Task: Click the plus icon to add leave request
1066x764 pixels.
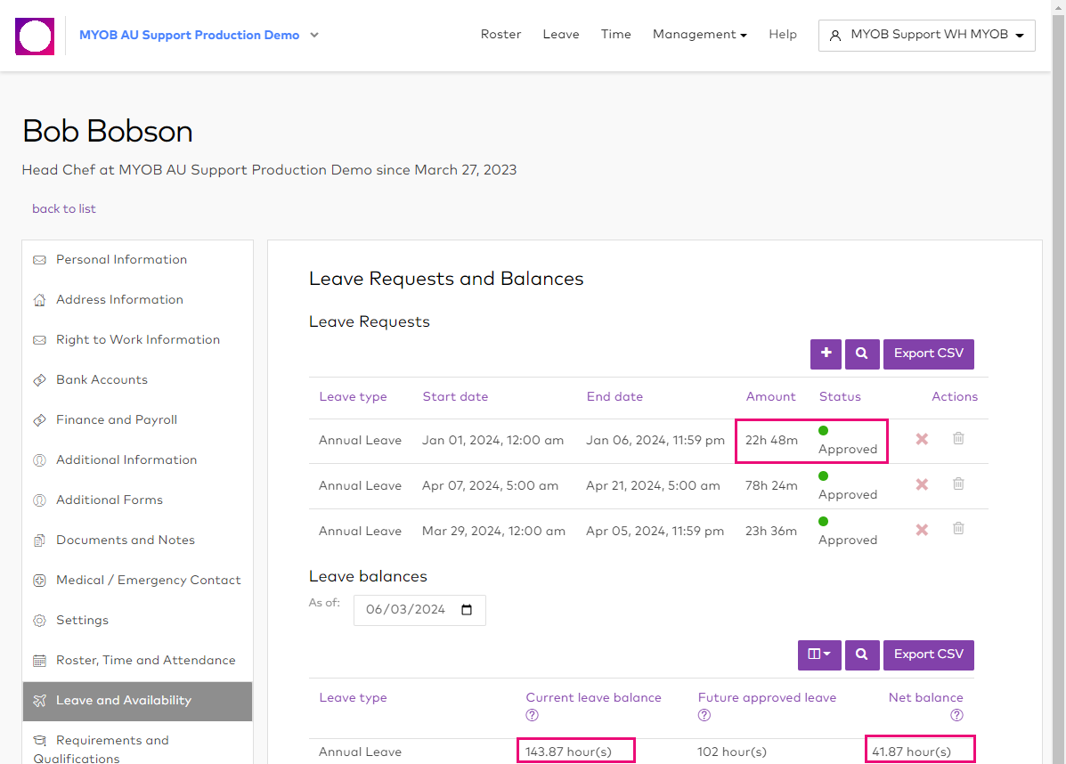Action: click(826, 354)
